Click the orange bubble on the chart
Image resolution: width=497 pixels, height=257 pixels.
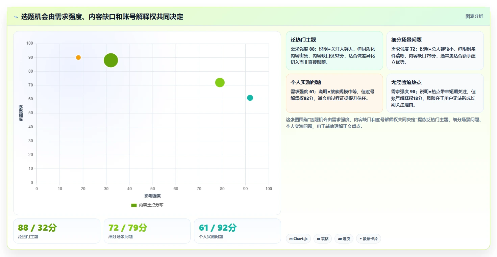[78, 57]
